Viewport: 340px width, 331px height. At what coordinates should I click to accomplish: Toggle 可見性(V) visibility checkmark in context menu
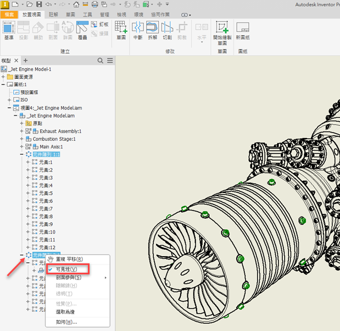(66, 269)
